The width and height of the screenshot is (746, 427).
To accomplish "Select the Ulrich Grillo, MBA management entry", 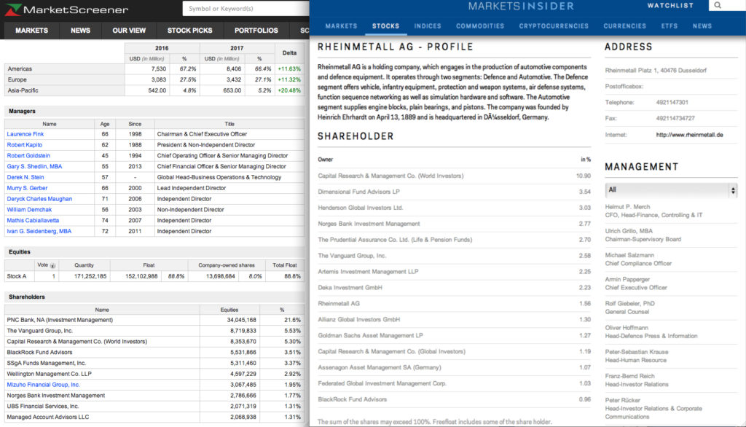I will click(x=643, y=235).
